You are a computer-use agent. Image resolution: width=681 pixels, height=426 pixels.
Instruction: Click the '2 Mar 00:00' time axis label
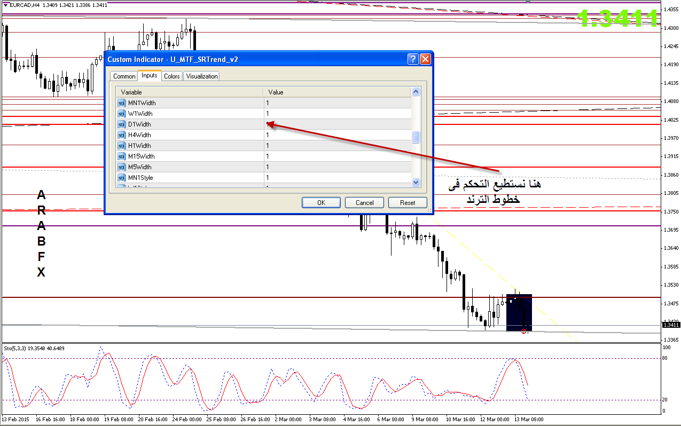point(288,420)
